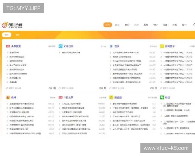Open 今日头条 item 6 BBC巨制纪录片
This screenshot has width=195, height=156.
click(x=74, y=125)
